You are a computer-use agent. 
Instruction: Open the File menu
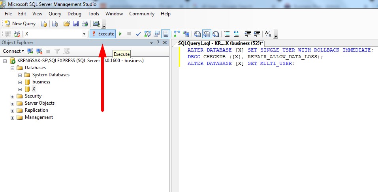(8, 14)
